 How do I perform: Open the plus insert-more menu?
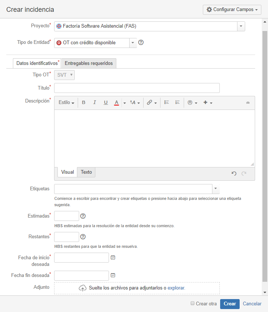tap(208, 103)
